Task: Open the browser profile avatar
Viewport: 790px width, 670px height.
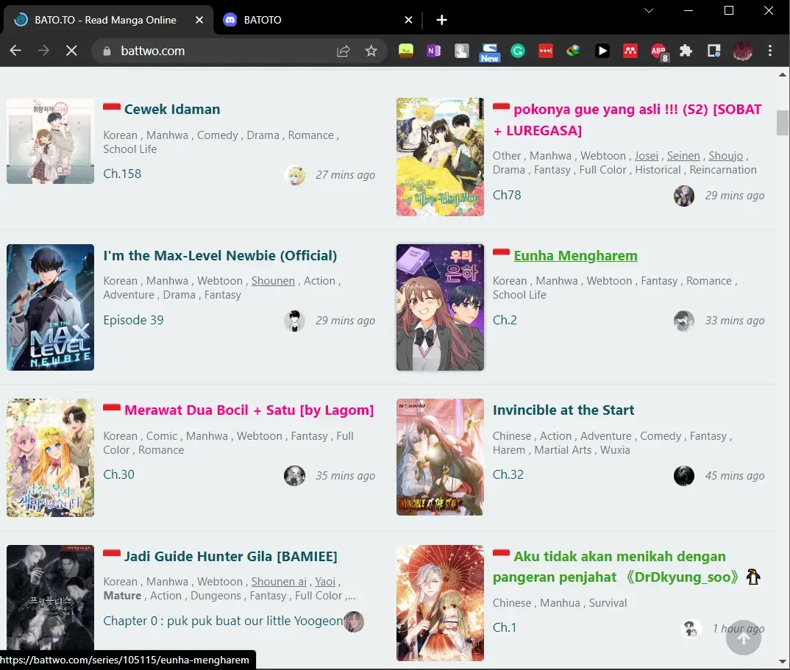Action: click(743, 51)
